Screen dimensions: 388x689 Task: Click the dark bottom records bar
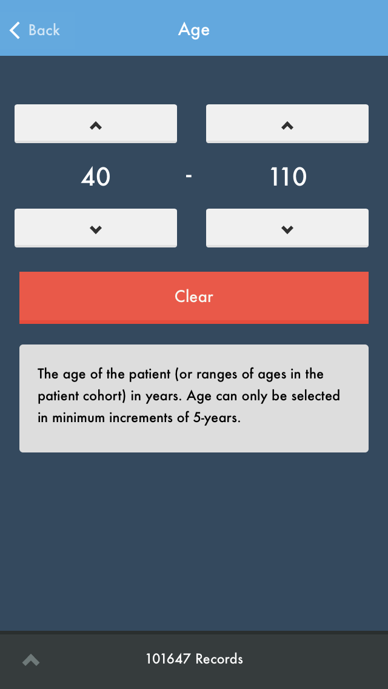(315, 660)
